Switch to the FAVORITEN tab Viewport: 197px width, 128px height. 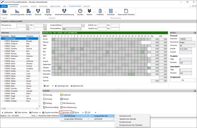tap(13, 6)
